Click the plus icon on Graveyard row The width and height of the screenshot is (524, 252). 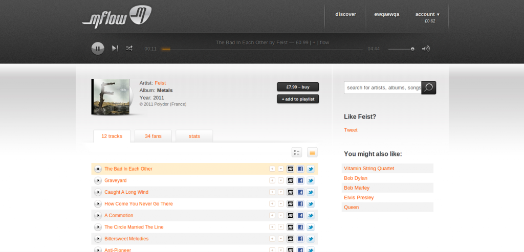(x=272, y=180)
